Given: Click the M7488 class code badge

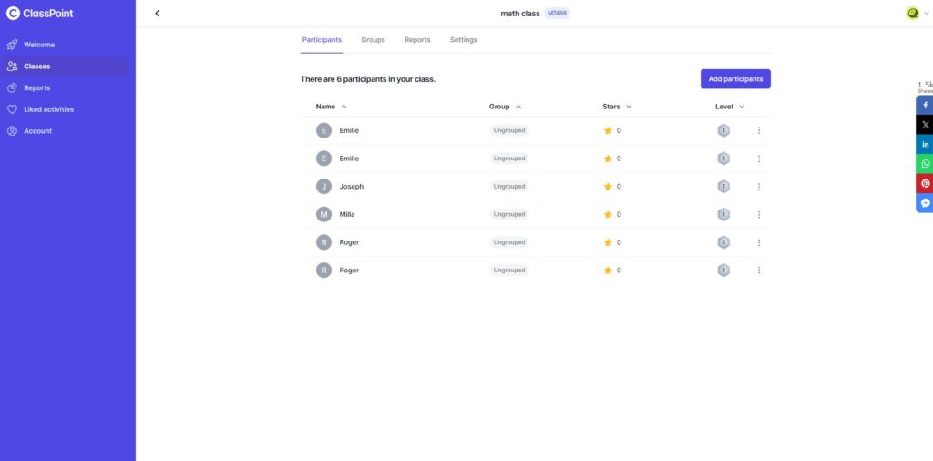Looking at the screenshot, I should 557,13.
